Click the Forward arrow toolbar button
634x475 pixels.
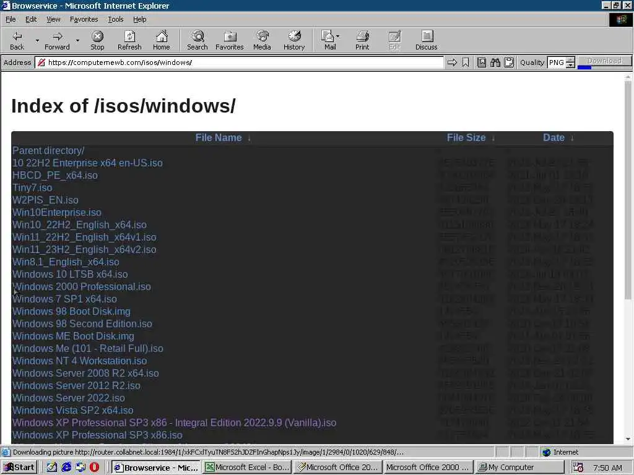[57, 40]
